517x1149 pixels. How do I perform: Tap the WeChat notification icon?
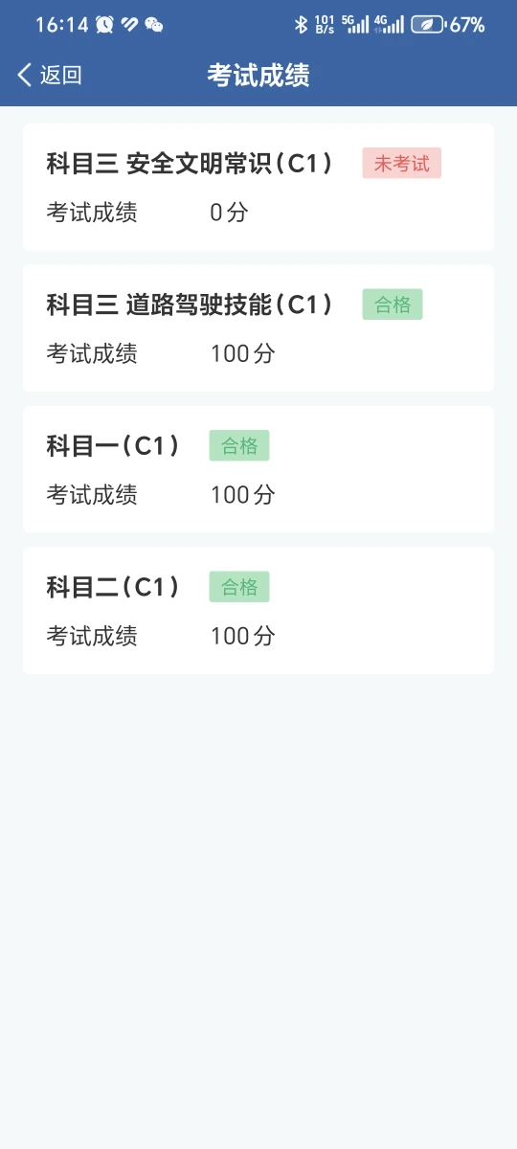pos(153,25)
